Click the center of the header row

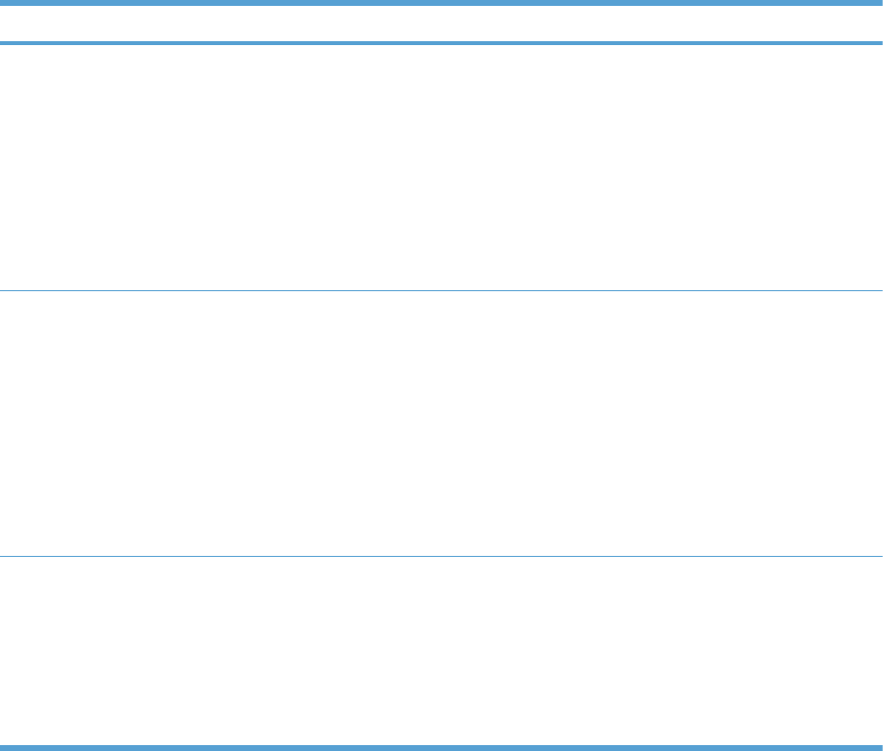[x=441, y=24]
